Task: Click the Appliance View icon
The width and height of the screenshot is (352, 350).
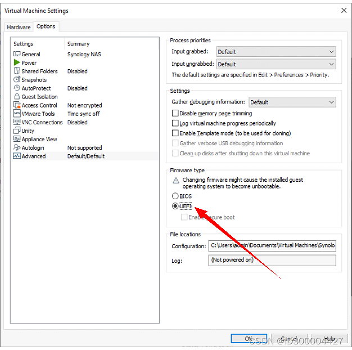Action: [x=17, y=139]
